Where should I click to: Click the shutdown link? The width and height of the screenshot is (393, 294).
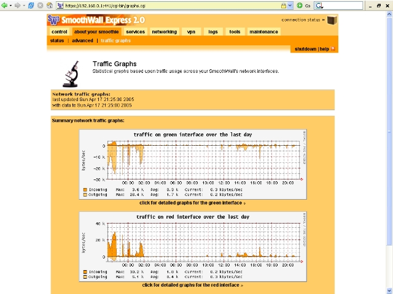pos(306,49)
